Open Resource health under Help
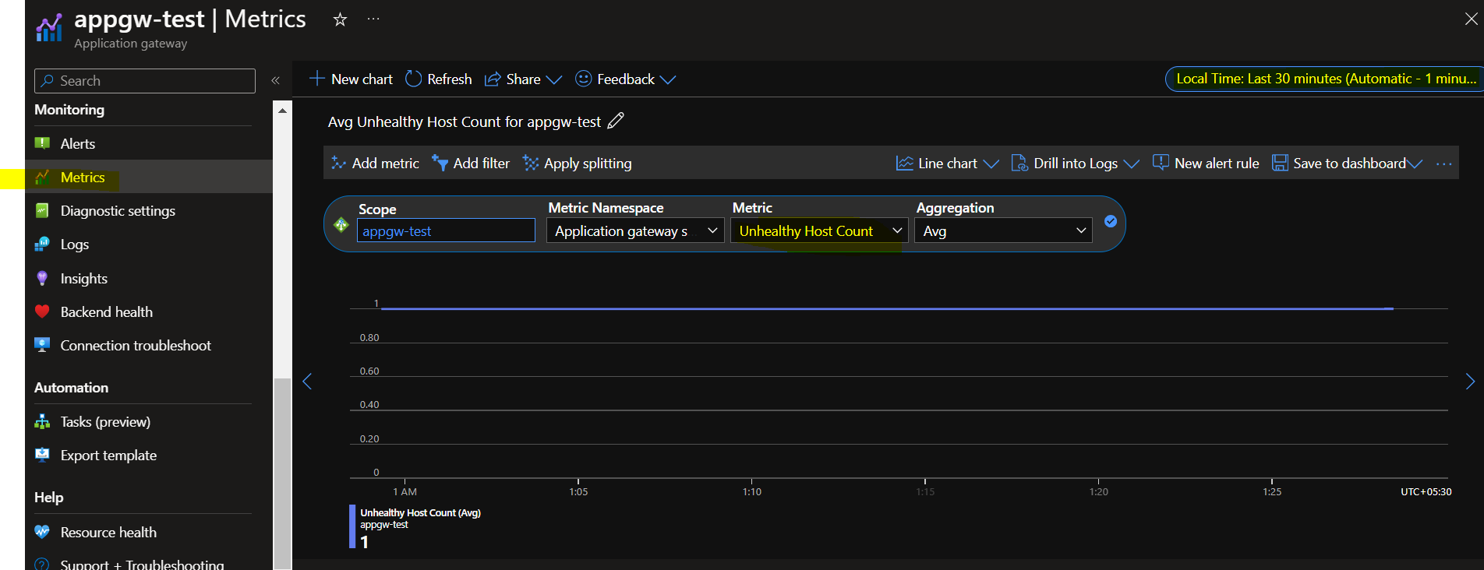The width and height of the screenshot is (1484, 570). point(108,532)
